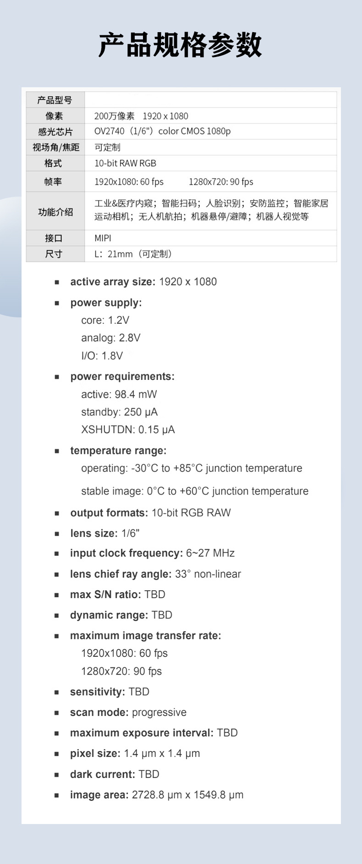
Task: Select the scan mode: progressive line
Action: pyautogui.click(x=128, y=712)
